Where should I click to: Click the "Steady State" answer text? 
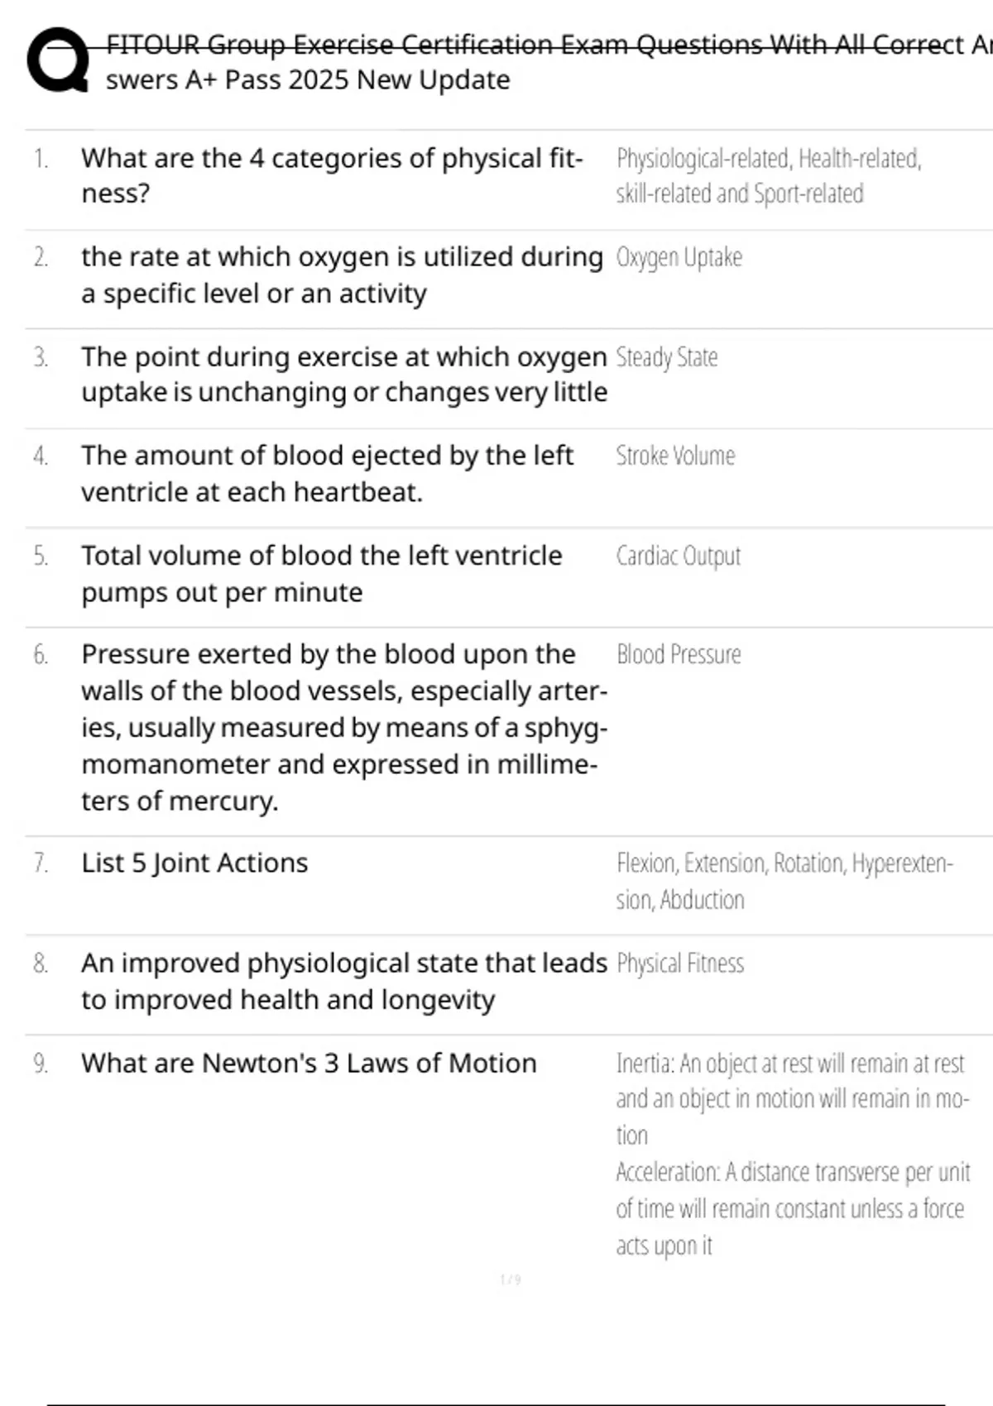click(666, 357)
